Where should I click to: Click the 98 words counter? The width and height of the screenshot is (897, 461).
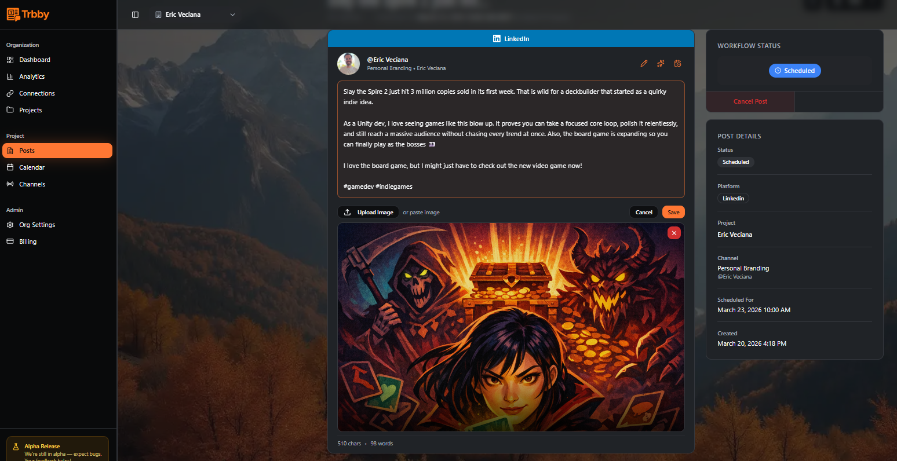click(x=382, y=444)
